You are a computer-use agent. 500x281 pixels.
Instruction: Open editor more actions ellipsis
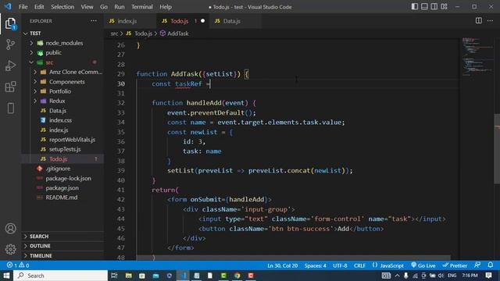(490, 21)
